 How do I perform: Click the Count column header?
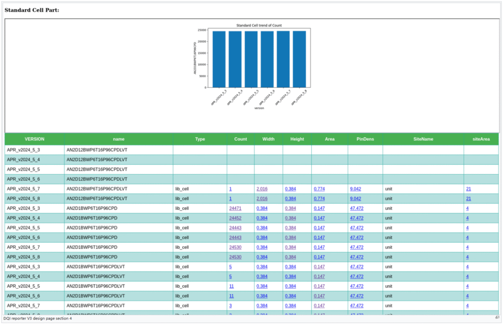[240, 139]
